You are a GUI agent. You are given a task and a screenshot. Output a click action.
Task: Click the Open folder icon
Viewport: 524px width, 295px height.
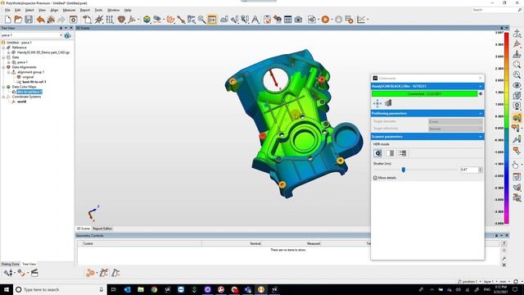pyautogui.click(x=18, y=20)
